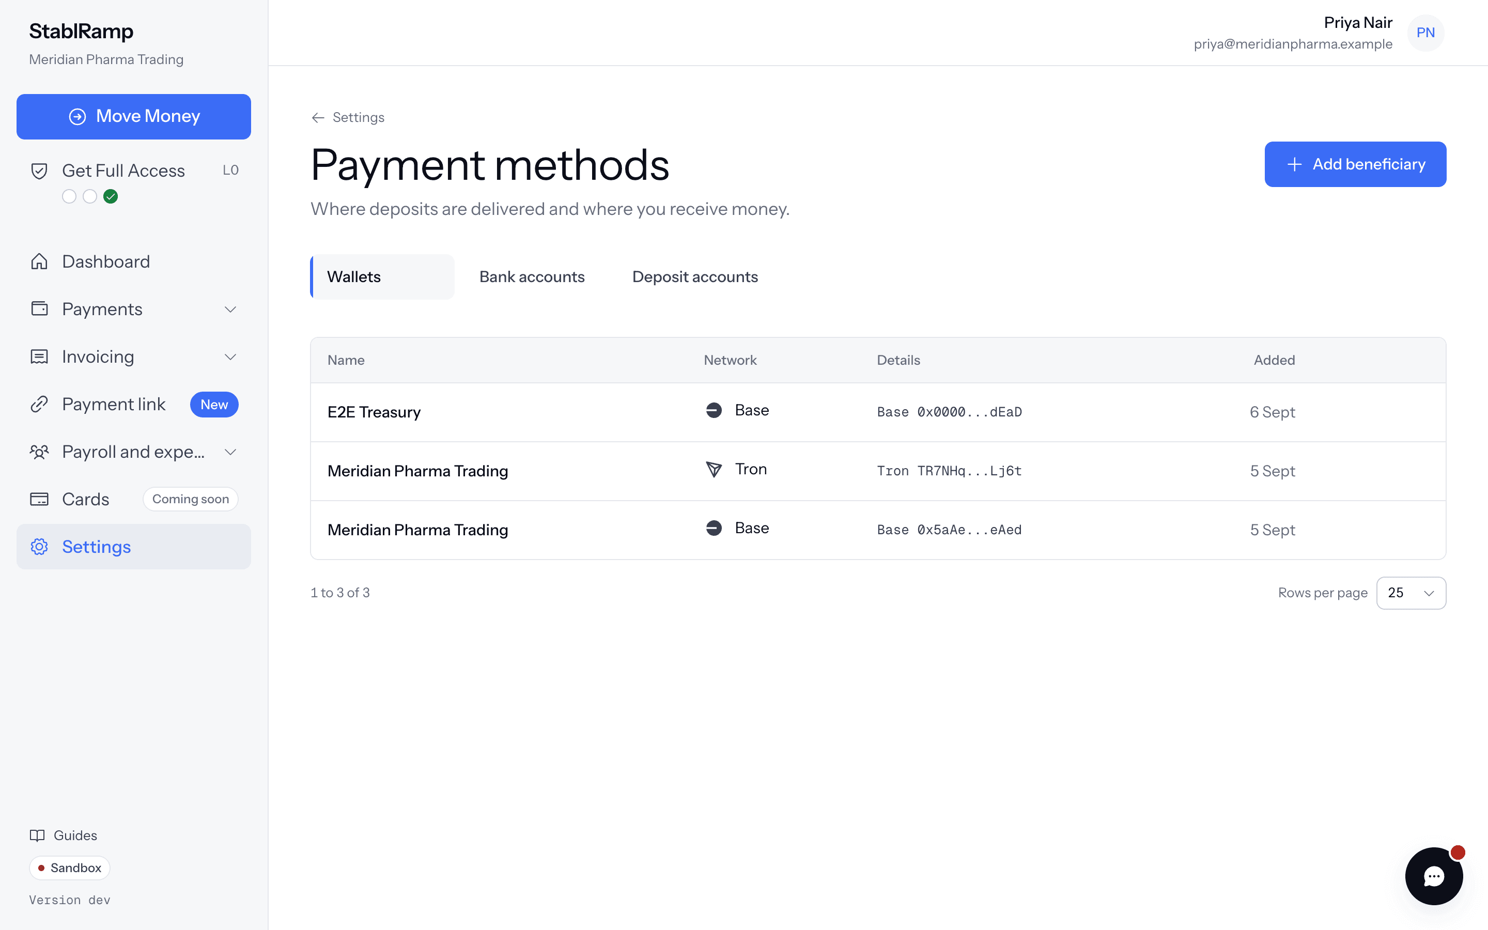This screenshot has width=1488, height=930.
Task: Click Base network icon in 0x5aAe row
Action: pyautogui.click(x=714, y=529)
